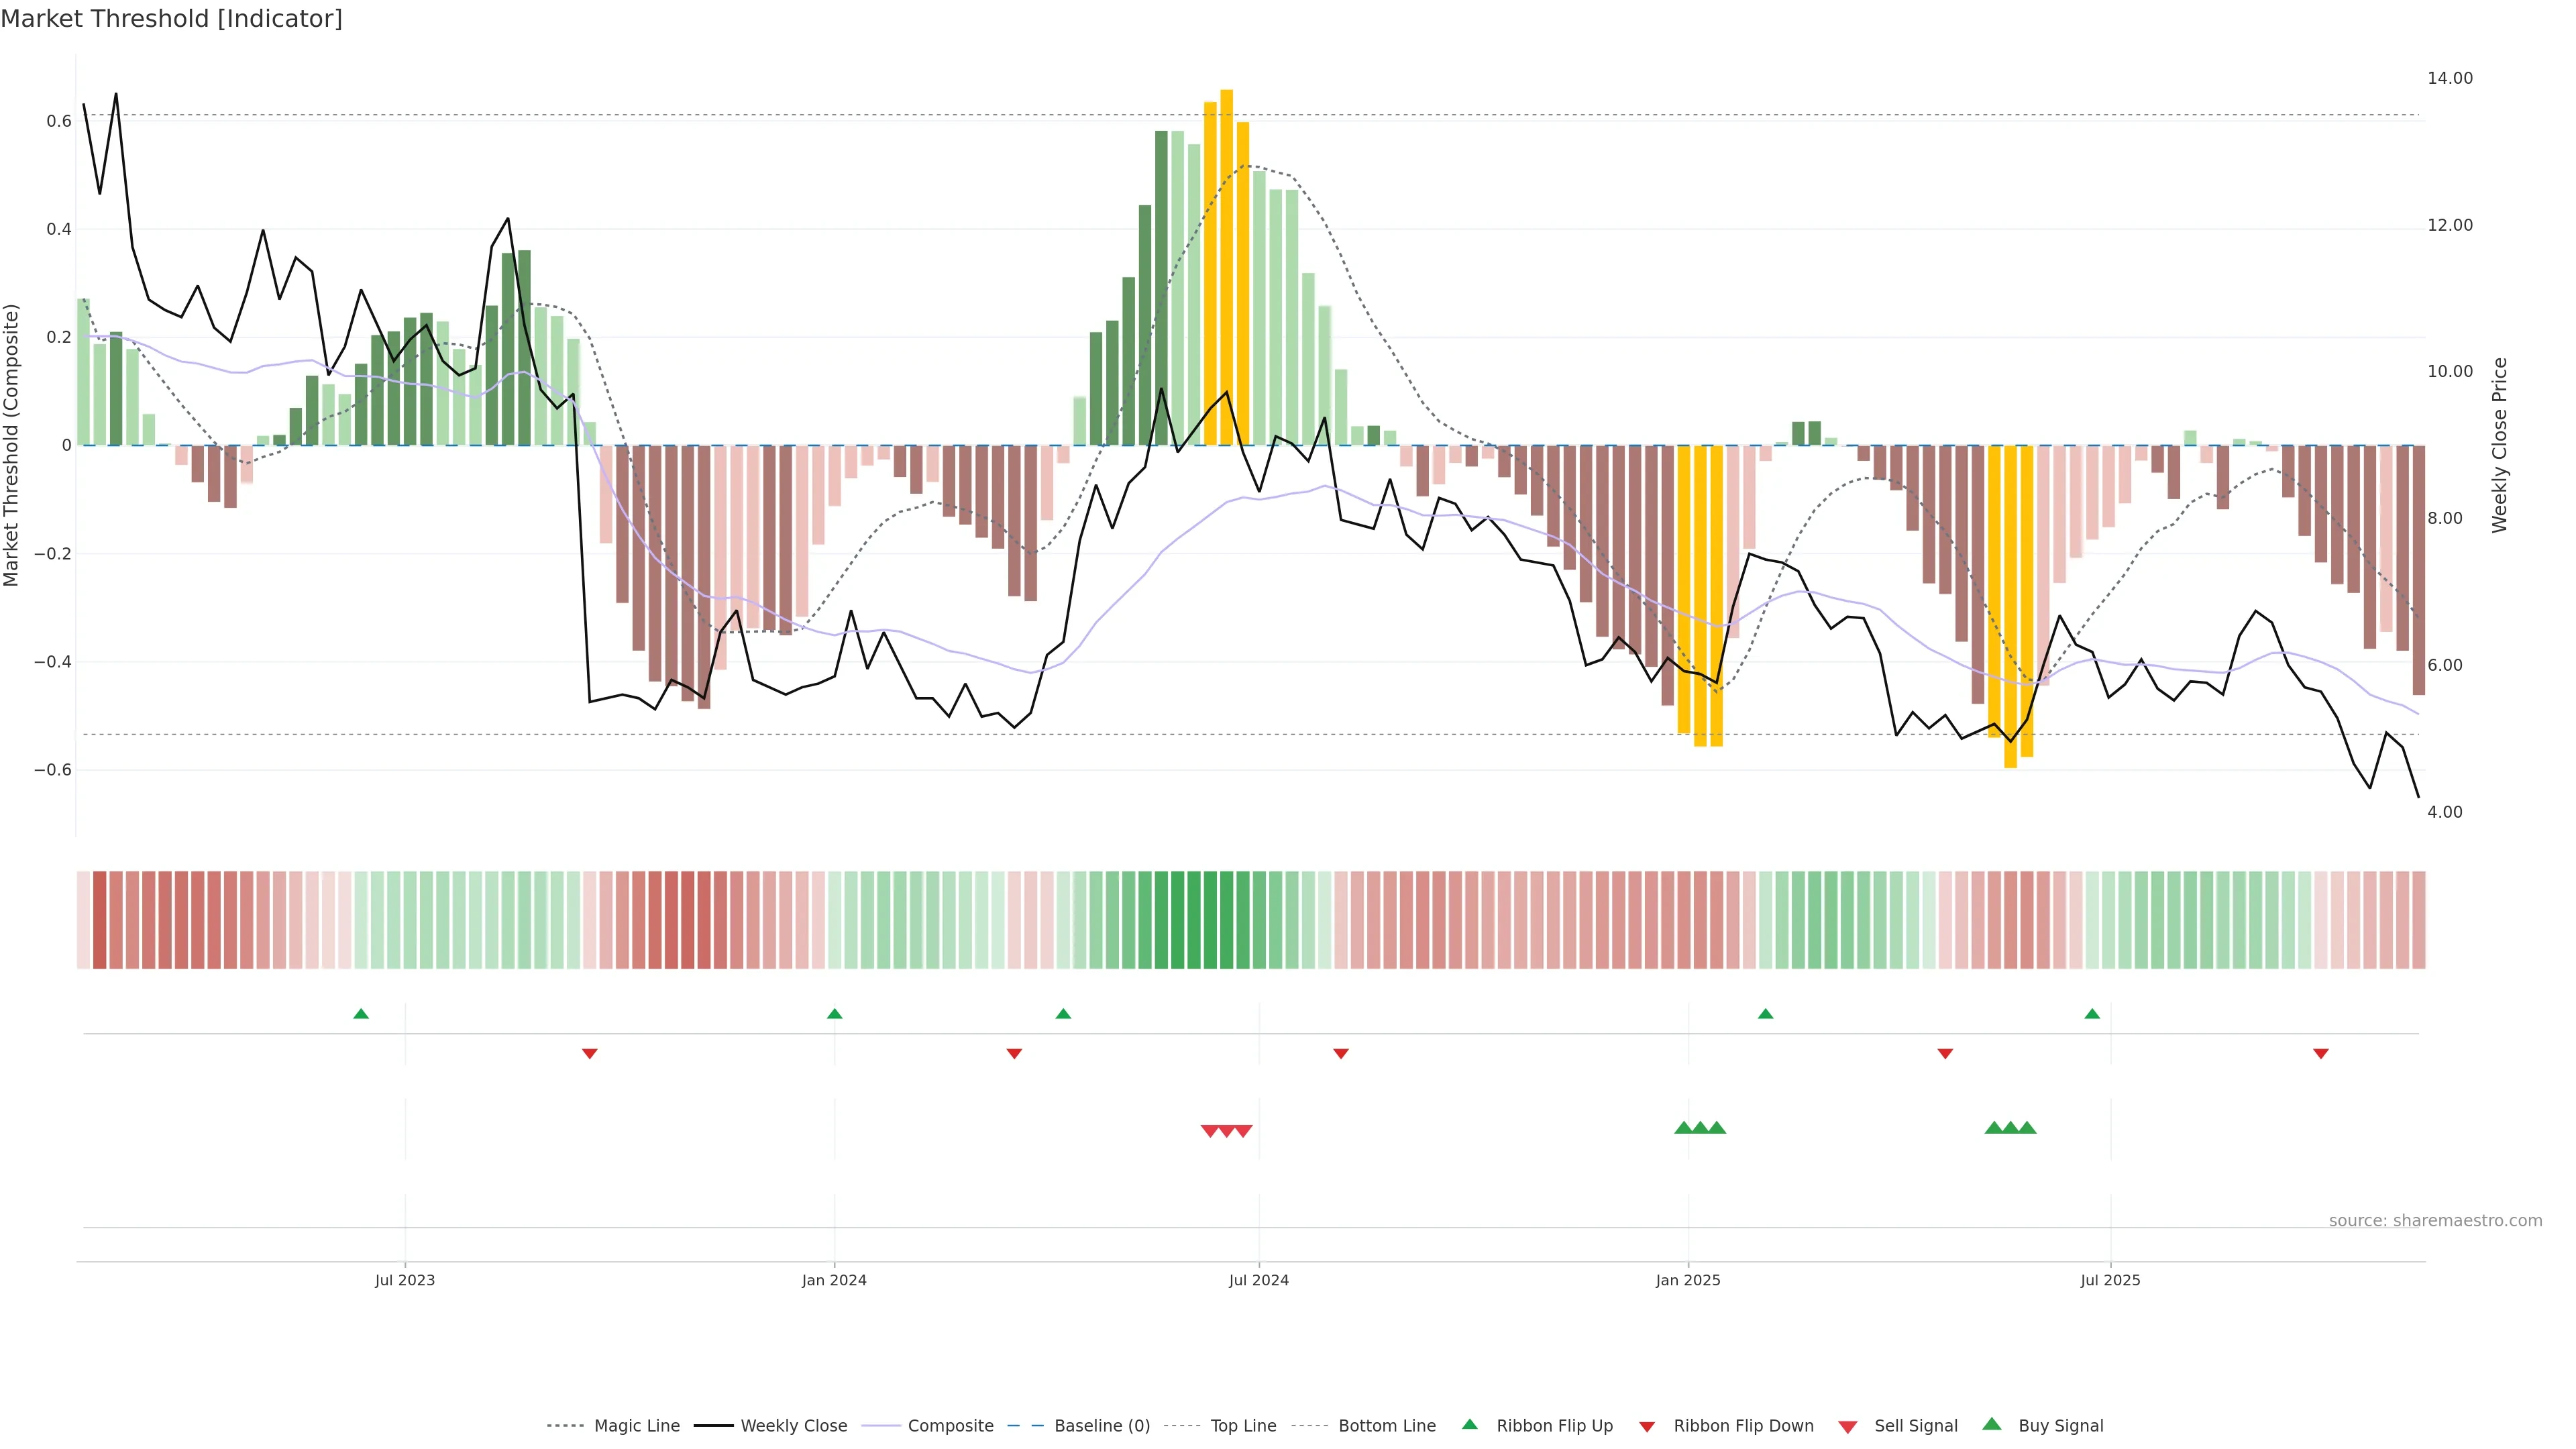This screenshot has height=1449, width=2576.
Task: Click the Ribbon Flip Up marker at Jan 2024
Action: (x=835, y=1014)
